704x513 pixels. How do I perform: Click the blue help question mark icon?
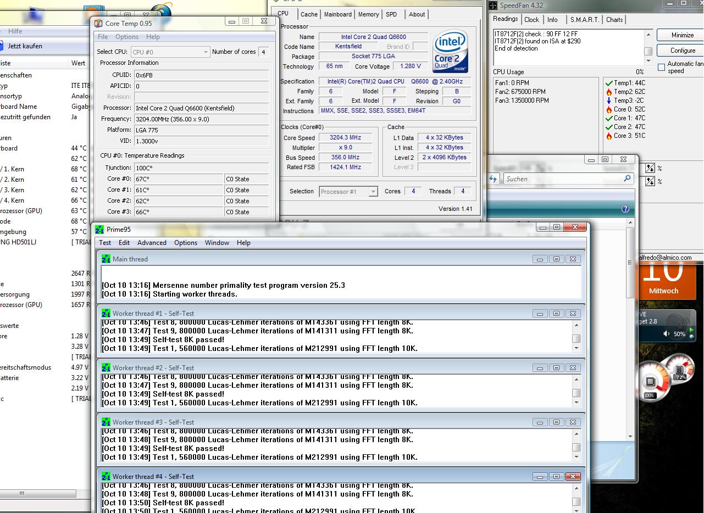click(x=625, y=209)
